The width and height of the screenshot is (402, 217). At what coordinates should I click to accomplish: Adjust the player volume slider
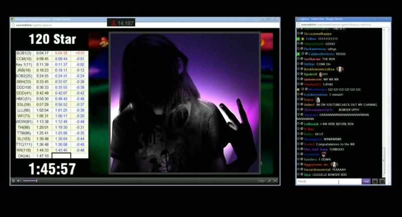30,181
